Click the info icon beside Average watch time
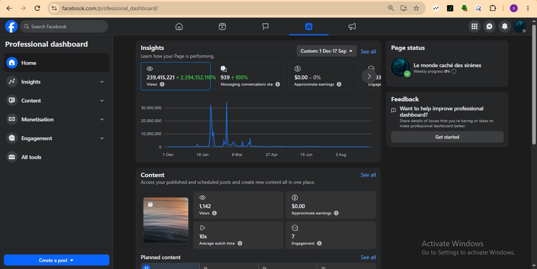Screen dimensions: 537x269 coord(240,243)
